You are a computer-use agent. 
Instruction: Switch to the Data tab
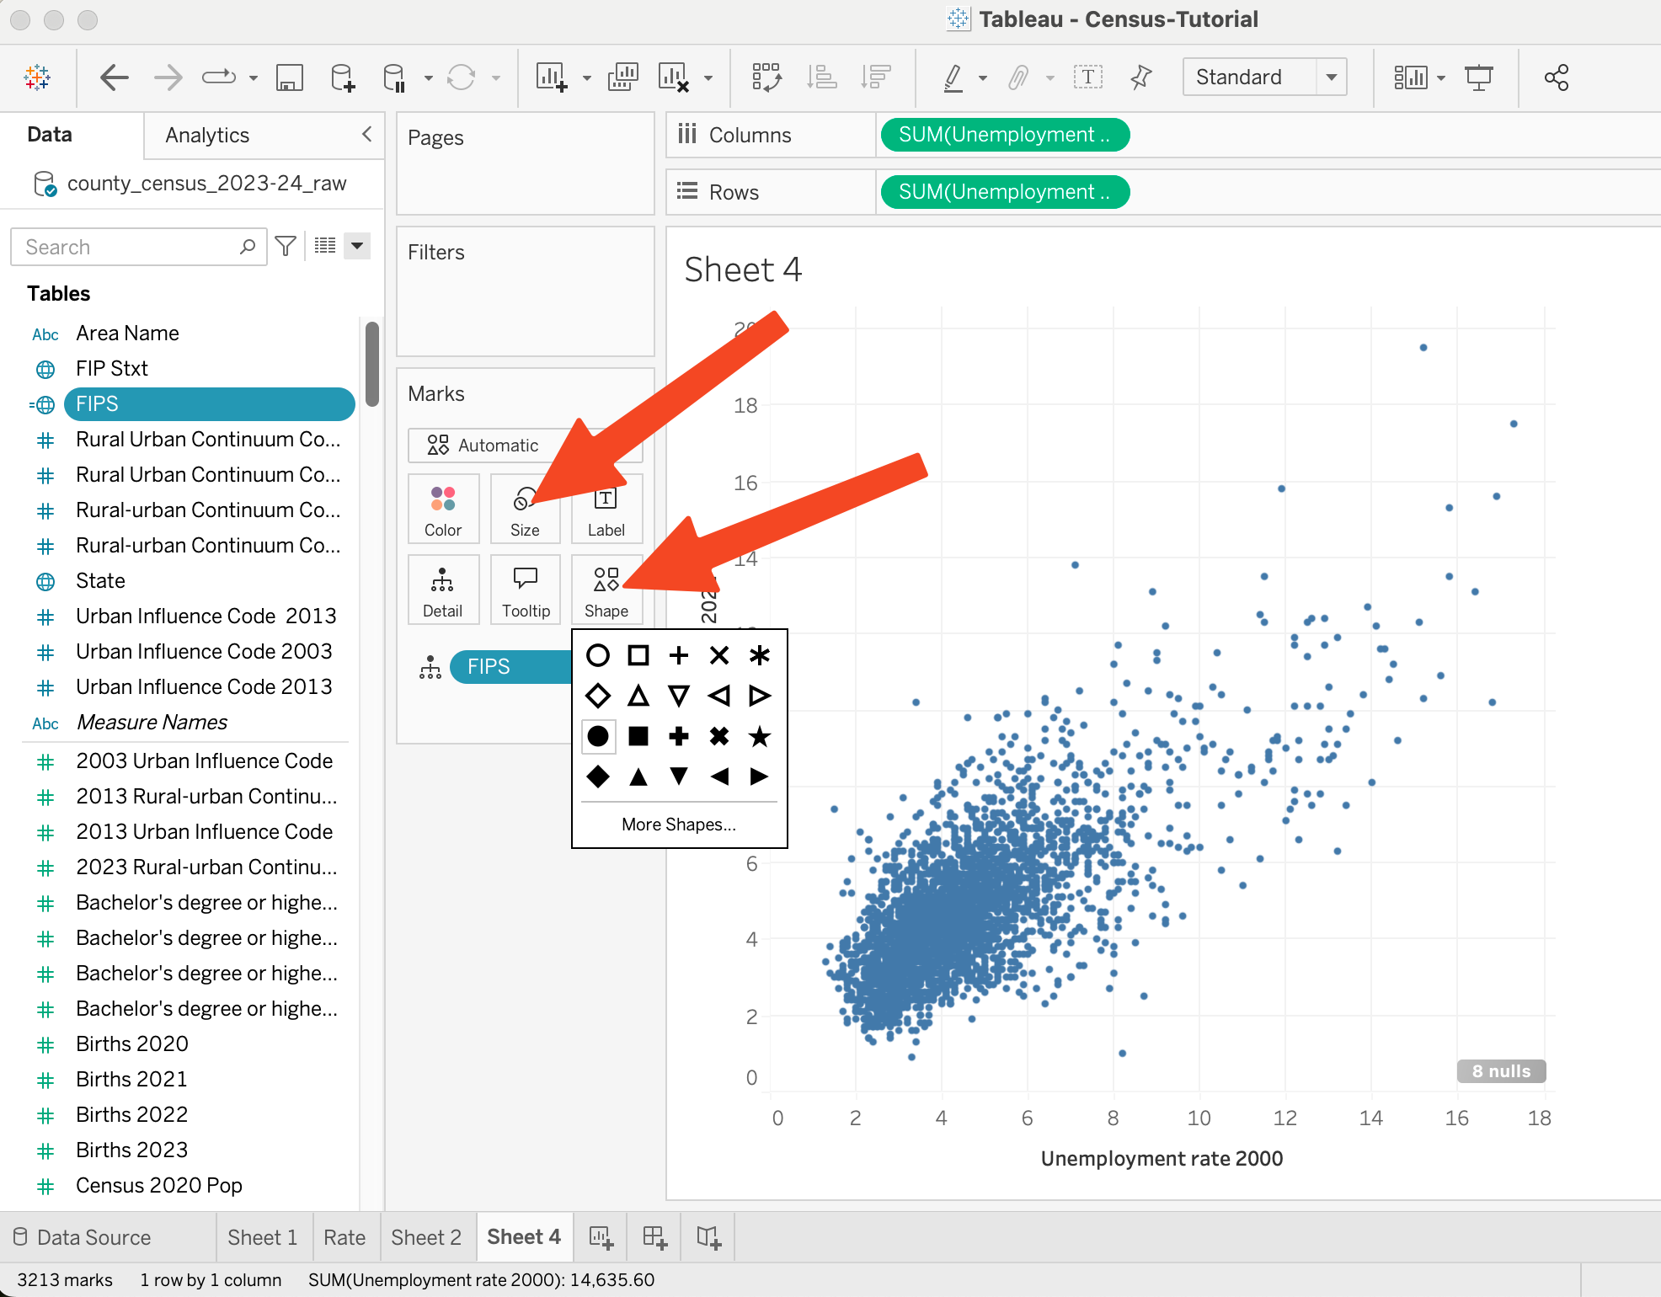click(49, 135)
